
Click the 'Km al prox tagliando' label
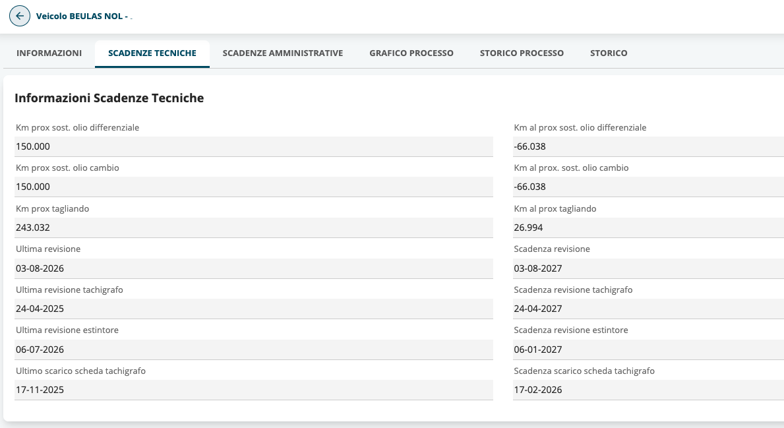tap(555, 208)
